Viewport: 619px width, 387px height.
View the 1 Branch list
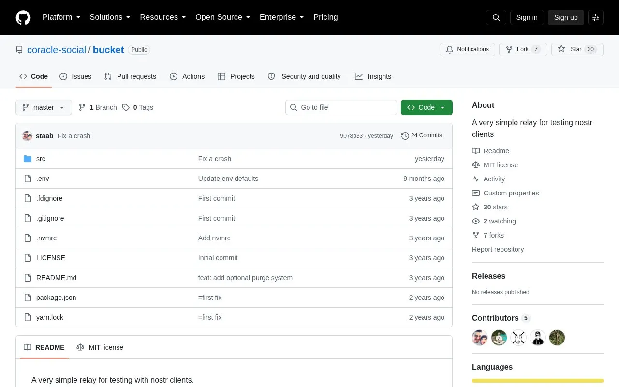click(x=98, y=107)
